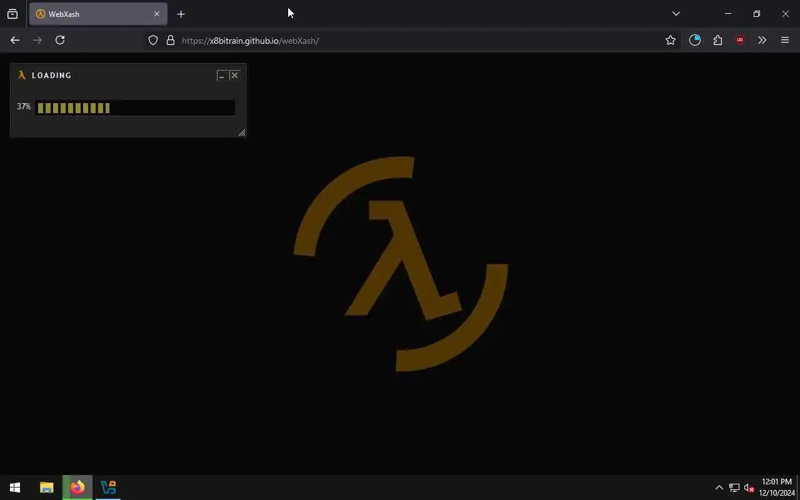Open the muted volume tray icon
Screen dimensions: 800x500
(749, 487)
